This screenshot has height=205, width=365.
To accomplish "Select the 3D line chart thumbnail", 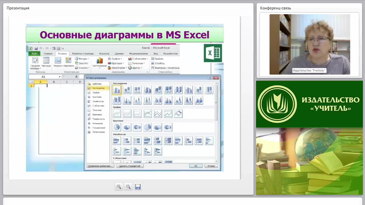I will tap(178, 114).
